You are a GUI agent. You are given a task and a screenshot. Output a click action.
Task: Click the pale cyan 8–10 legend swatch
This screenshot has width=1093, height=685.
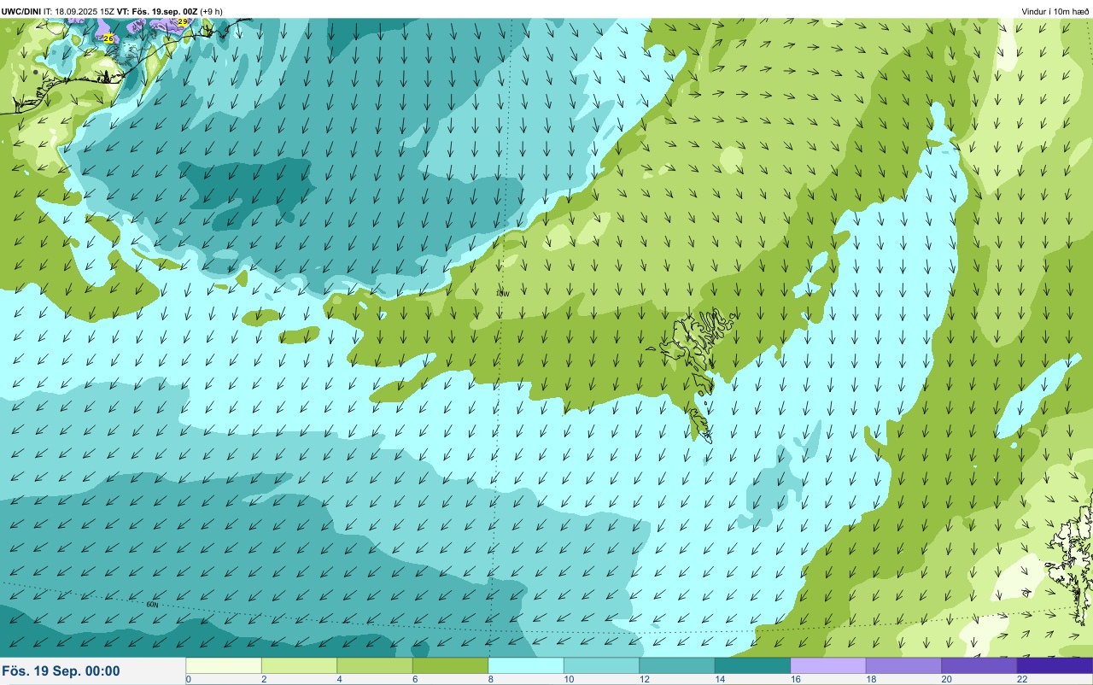(526, 665)
